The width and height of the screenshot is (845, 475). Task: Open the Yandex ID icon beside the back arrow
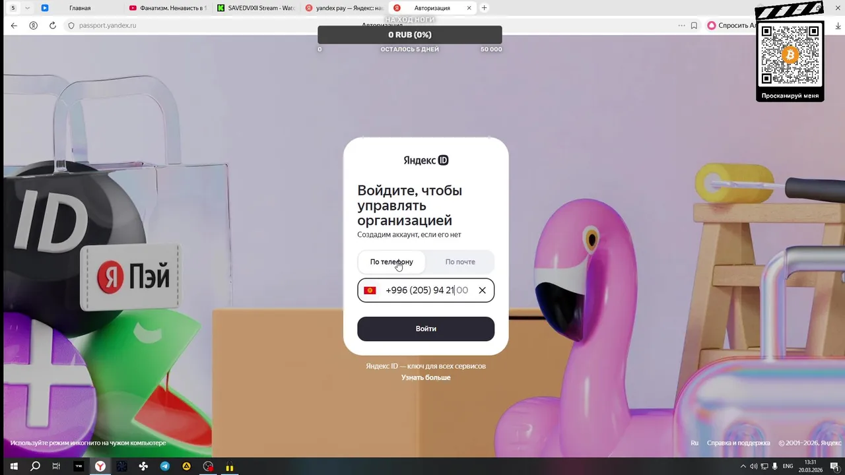(x=33, y=25)
